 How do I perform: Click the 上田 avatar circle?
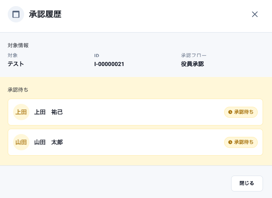point(21,112)
